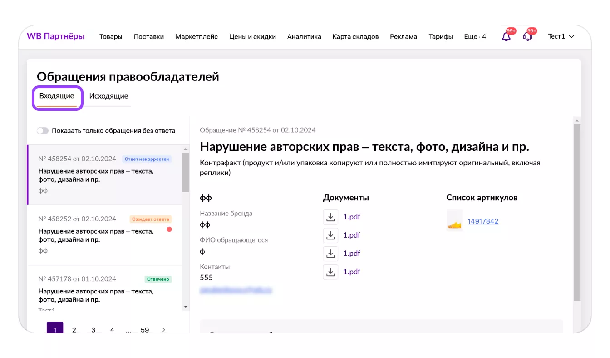The height and width of the screenshot is (358, 610).
Task: Click the Документы heading
Action: pyautogui.click(x=346, y=198)
